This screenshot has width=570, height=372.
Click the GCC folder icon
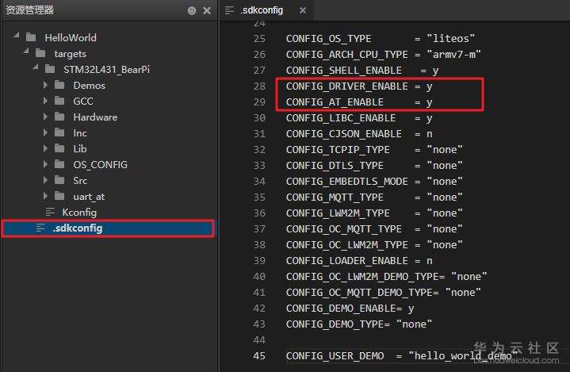point(59,101)
